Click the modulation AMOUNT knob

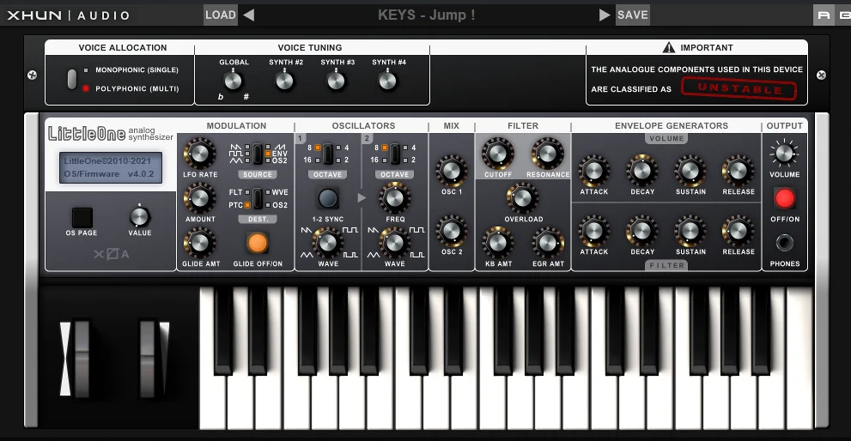click(x=200, y=198)
